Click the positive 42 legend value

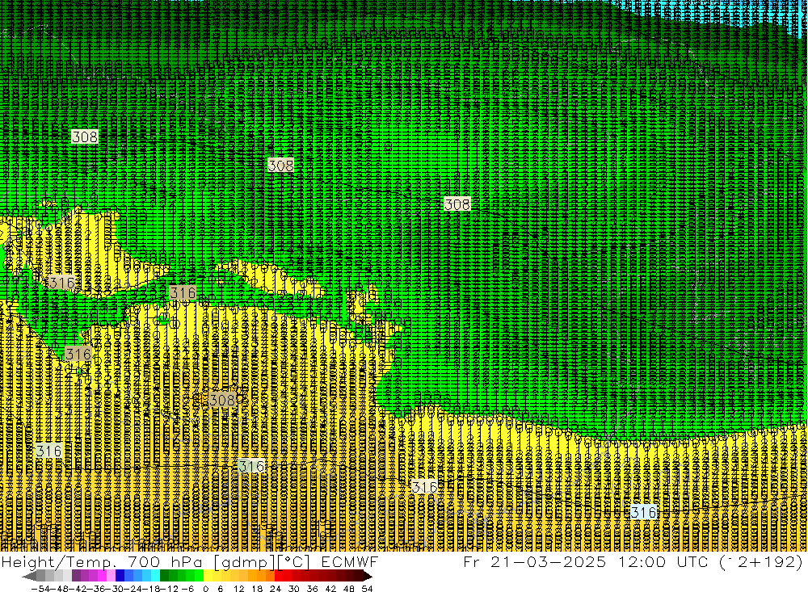pos(330,589)
